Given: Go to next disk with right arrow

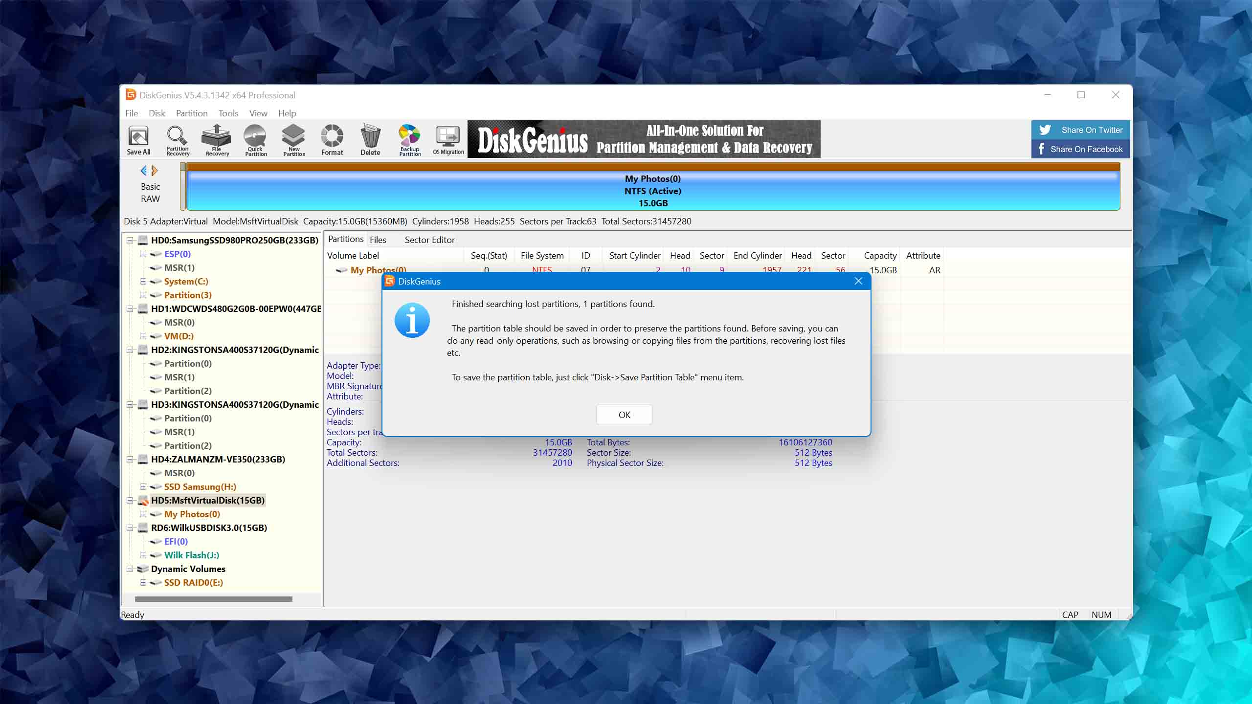Looking at the screenshot, I should (x=155, y=171).
